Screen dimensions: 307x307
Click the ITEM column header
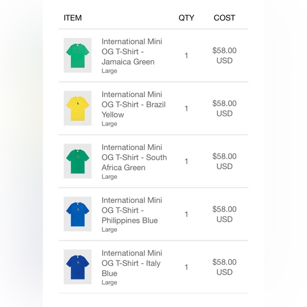tap(73, 18)
